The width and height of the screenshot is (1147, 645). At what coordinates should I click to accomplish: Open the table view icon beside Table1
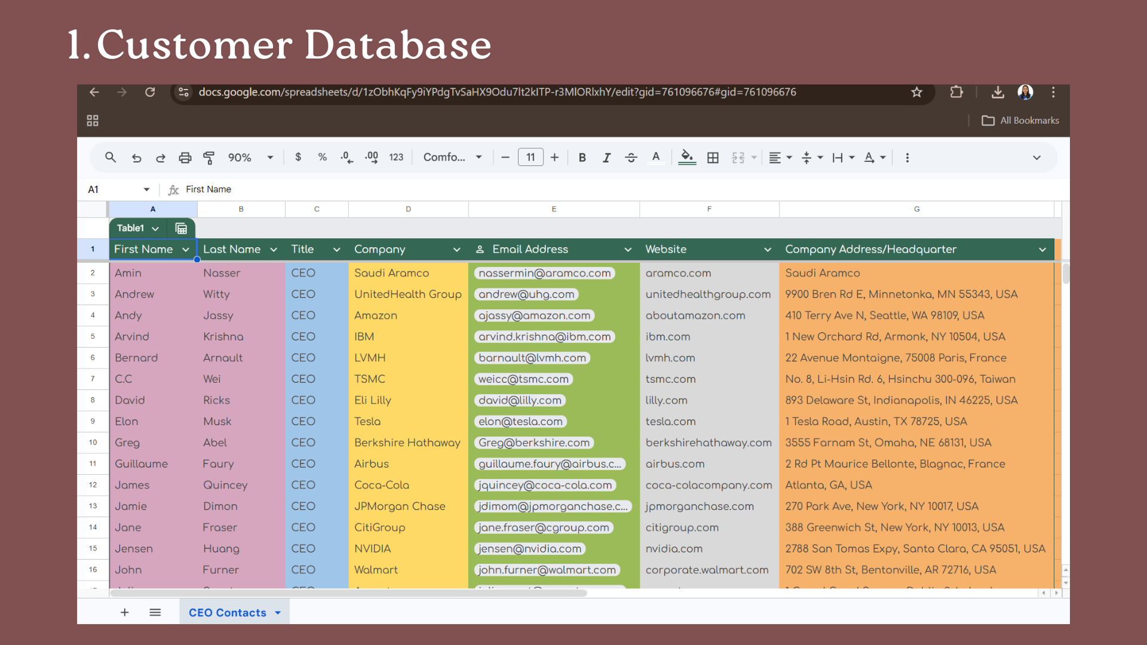click(x=181, y=228)
